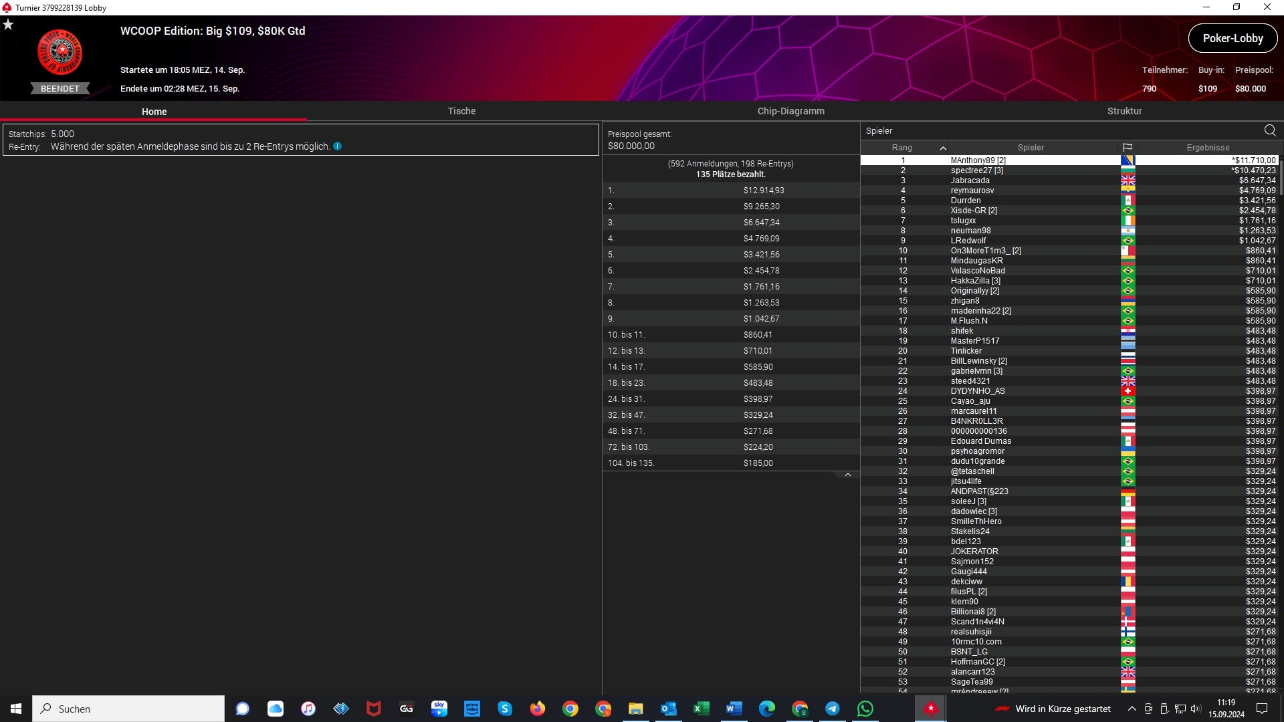
Task: Show hidden system tray icons
Action: (1132, 709)
